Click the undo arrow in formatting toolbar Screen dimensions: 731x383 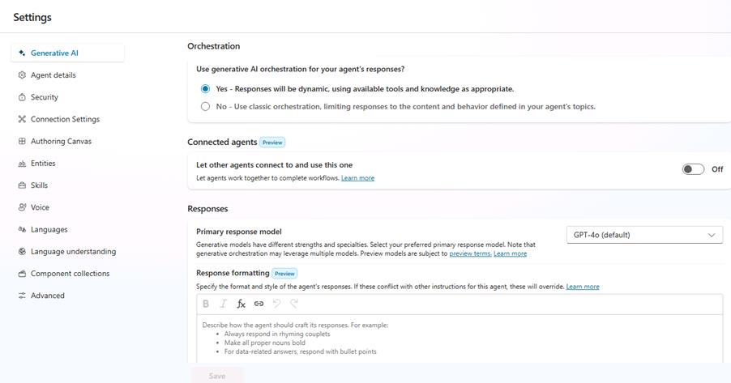coord(276,304)
